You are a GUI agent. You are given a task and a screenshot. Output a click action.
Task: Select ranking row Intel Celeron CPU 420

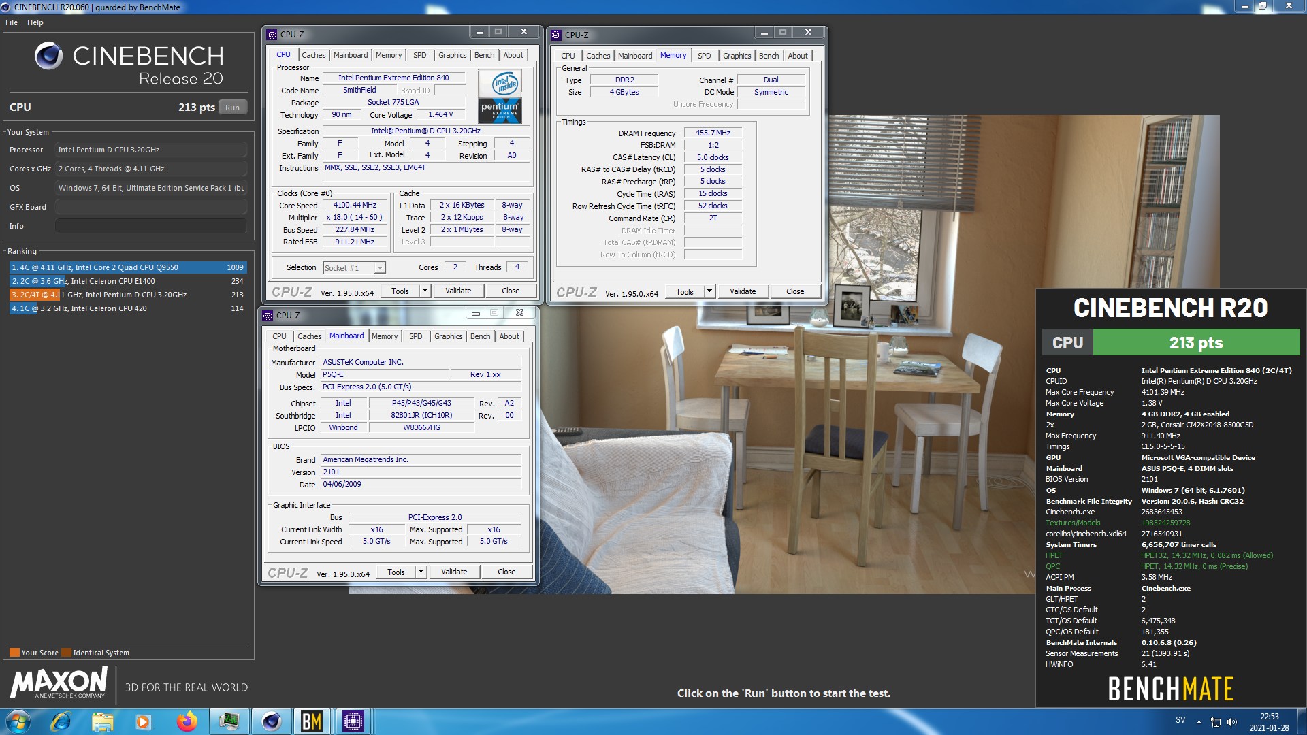pyautogui.click(x=127, y=308)
